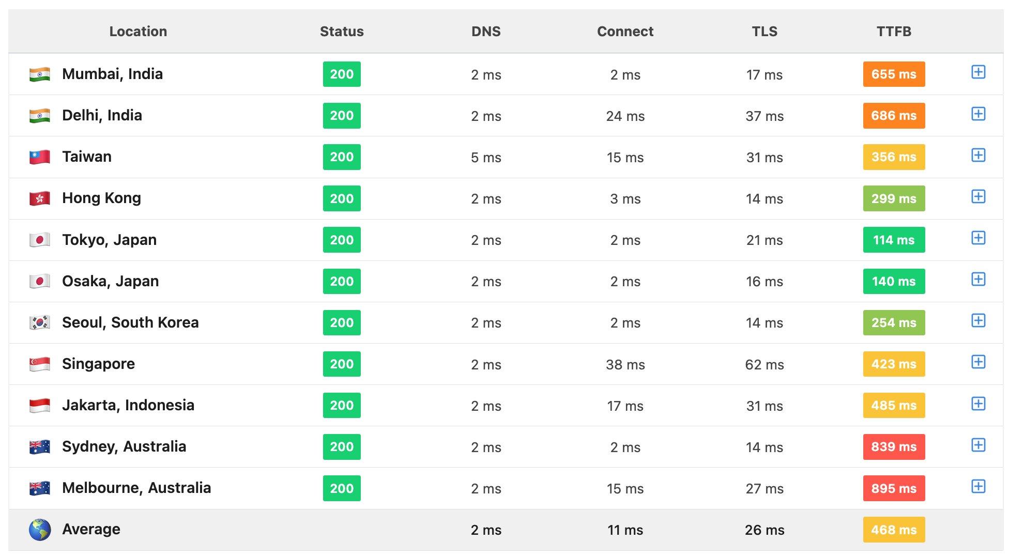Click the 114 ms TTFB badge for Tokyo
1009x557 pixels.
click(893, 240)
